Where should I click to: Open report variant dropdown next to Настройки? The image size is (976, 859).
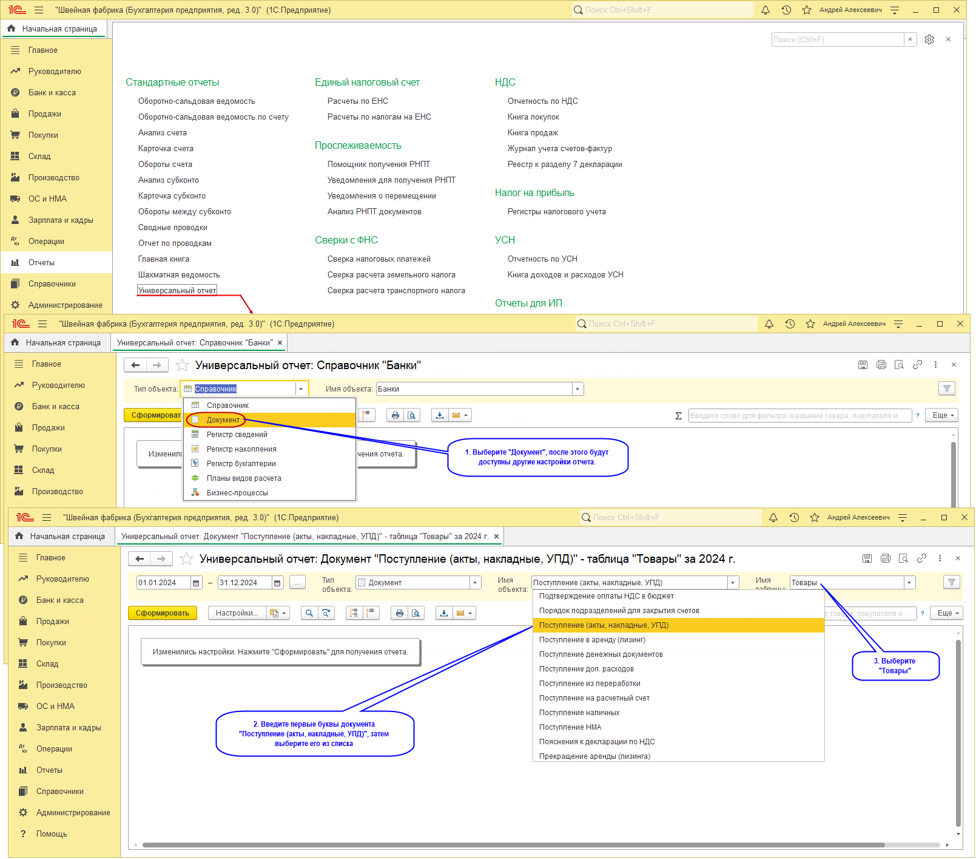pos(278,613)
